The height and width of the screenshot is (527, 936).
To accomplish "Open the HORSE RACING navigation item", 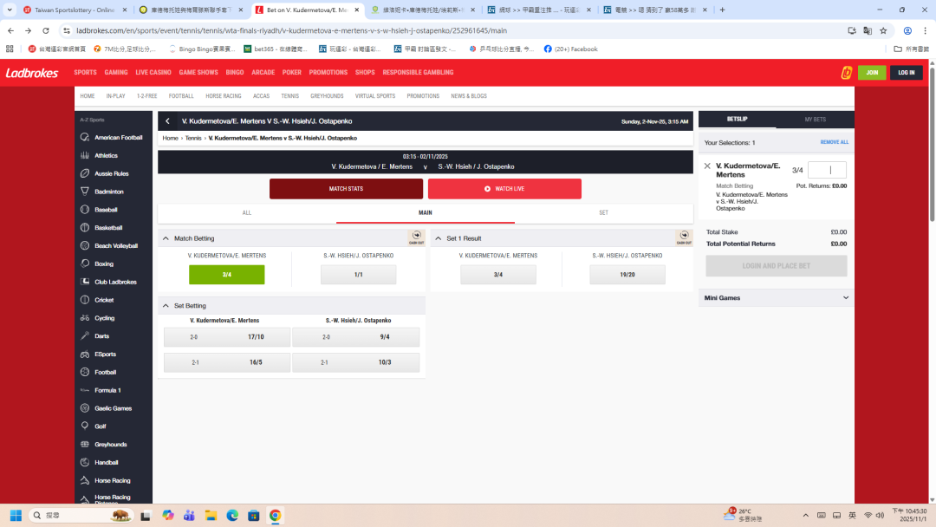I will coord(224,96).
